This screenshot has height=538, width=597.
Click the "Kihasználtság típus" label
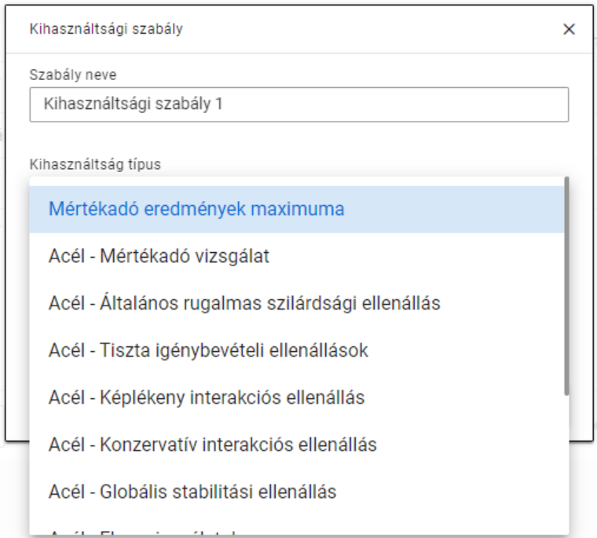[94, 164]
